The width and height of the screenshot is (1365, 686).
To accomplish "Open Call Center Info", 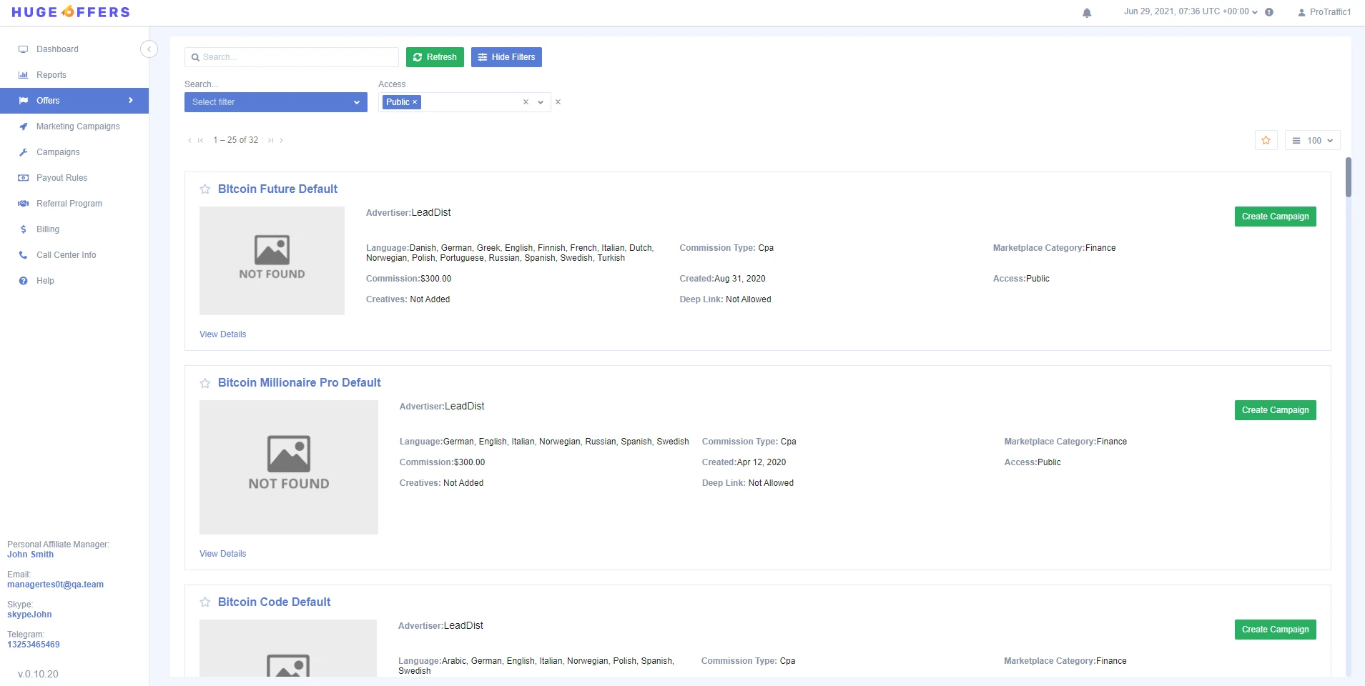I will point(66,255).
